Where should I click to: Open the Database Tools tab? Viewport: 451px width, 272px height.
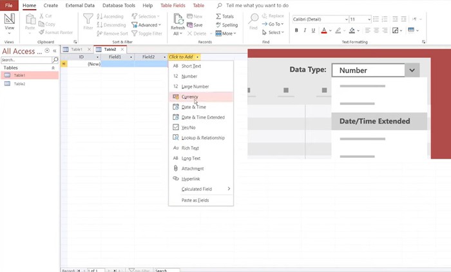[119, 5]
